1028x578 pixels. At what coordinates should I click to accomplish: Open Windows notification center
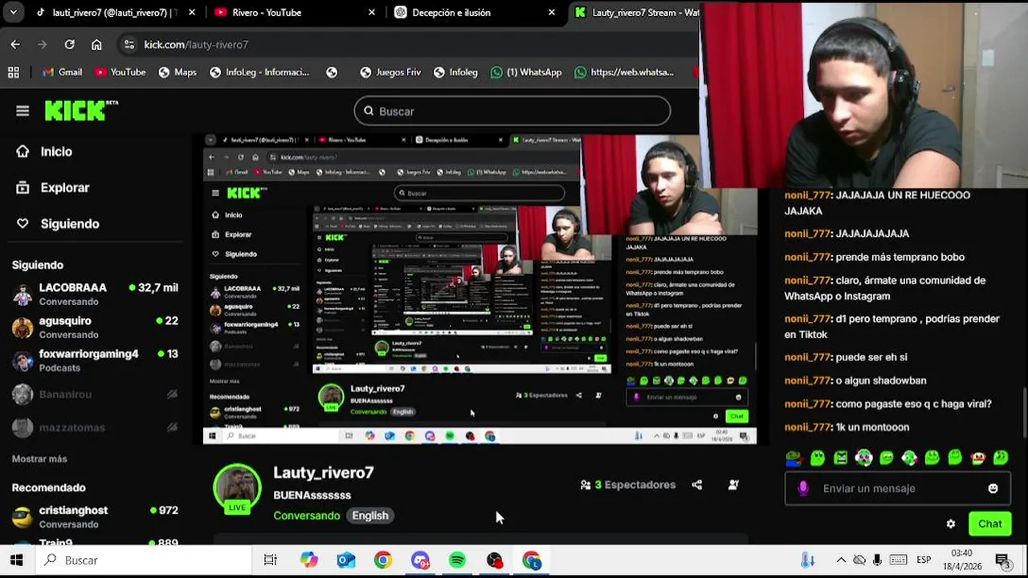1002,560
